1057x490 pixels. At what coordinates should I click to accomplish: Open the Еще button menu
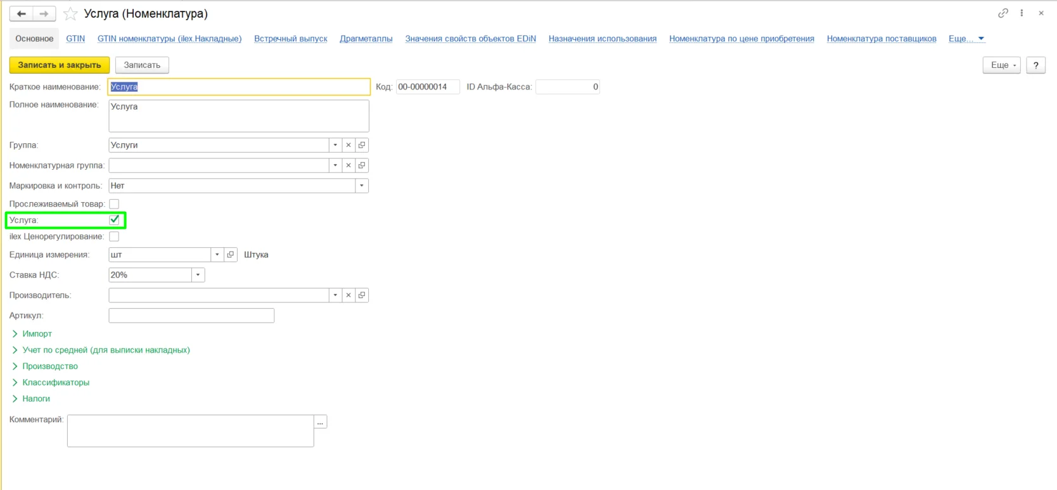pyautogui.click(x=1002, y=65)
